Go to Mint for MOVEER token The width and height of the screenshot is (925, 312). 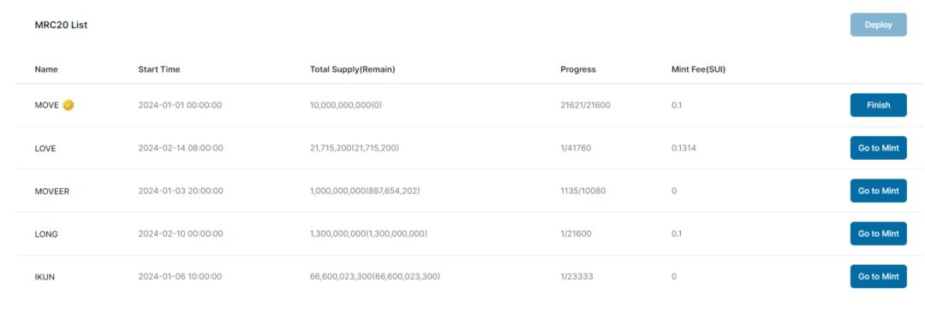click(x=879, y=191)
